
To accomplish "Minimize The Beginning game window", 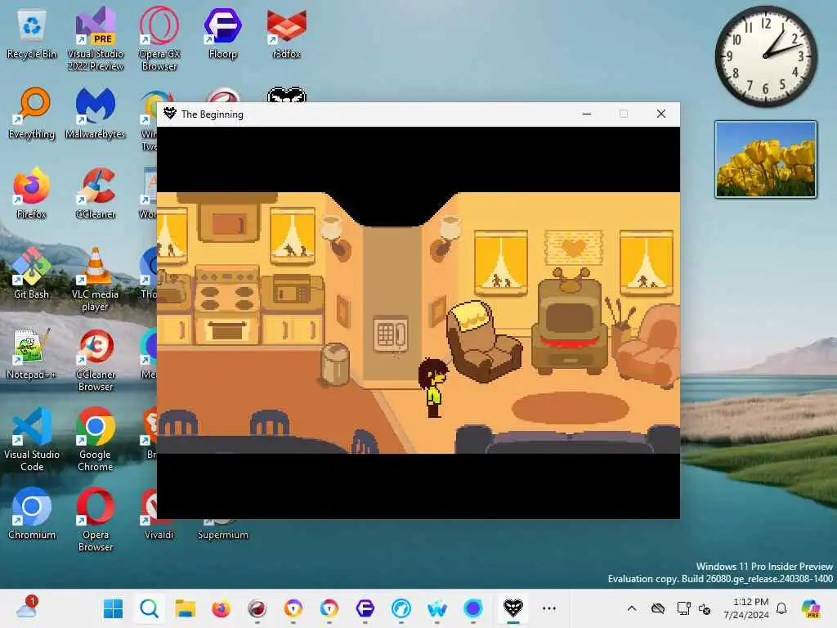I will (587, 114).
